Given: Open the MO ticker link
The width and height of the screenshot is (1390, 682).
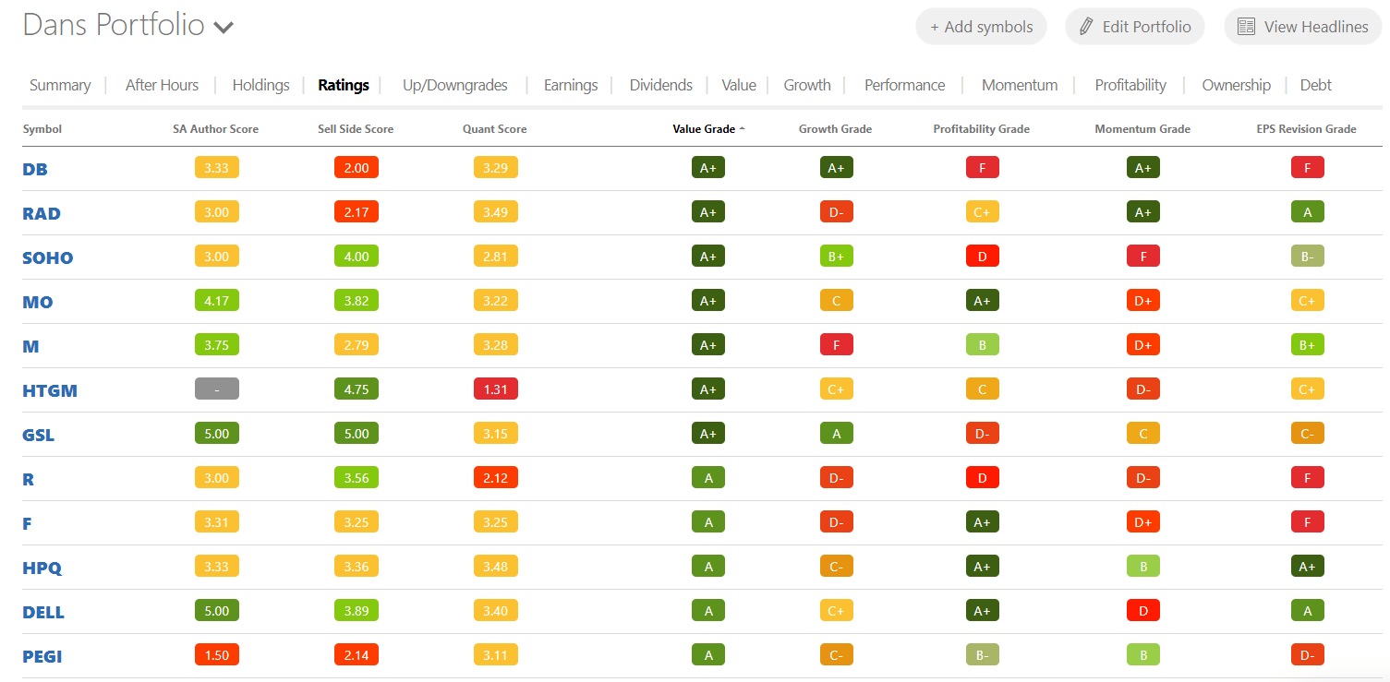Looking at the screenshot, I should coord(38,302).
